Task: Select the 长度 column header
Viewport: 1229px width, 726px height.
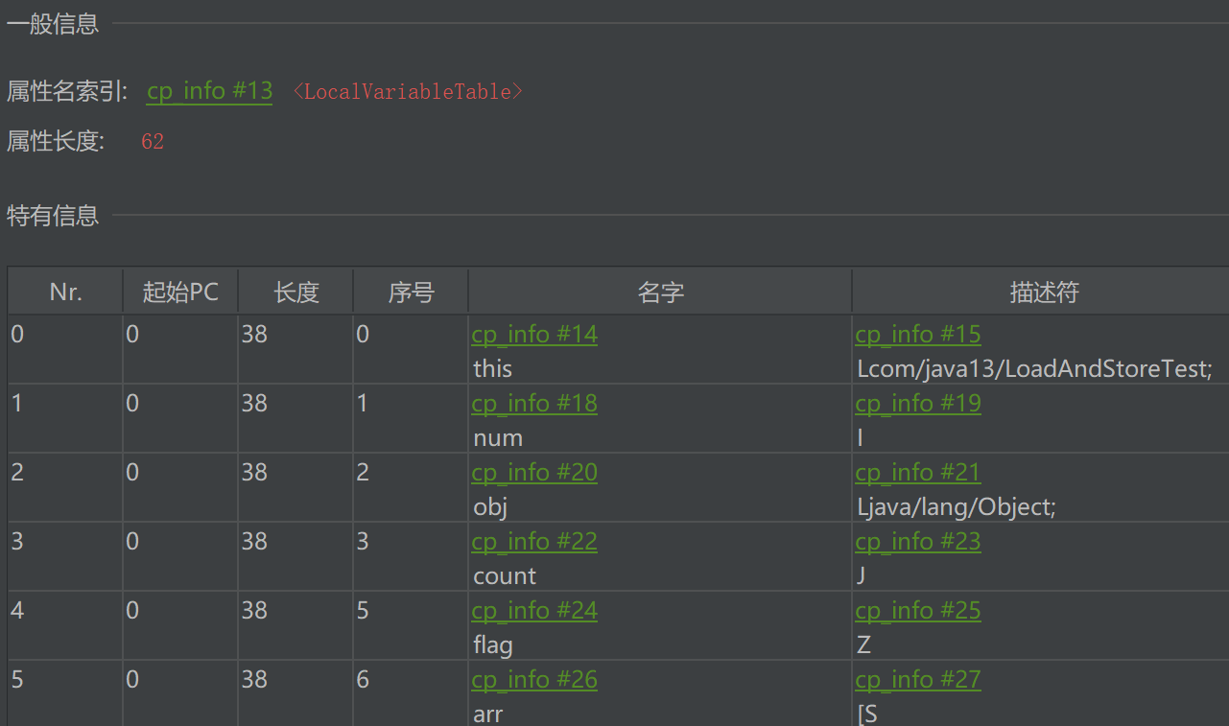Action: [295, 292]
